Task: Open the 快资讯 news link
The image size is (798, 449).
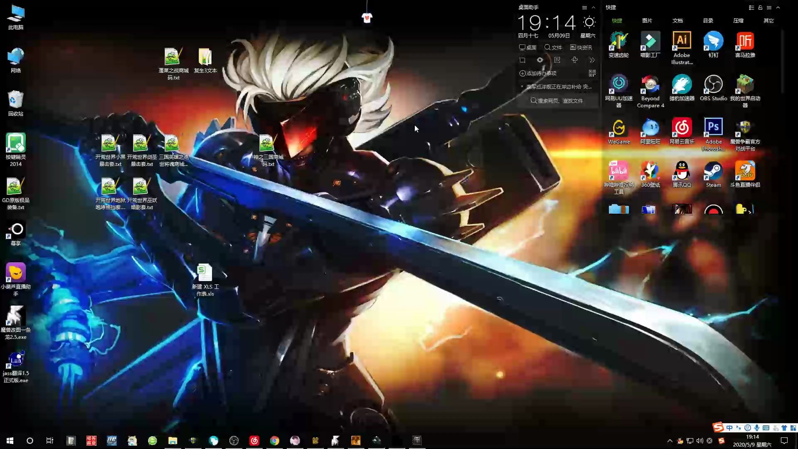Action: tap(581, 47)
